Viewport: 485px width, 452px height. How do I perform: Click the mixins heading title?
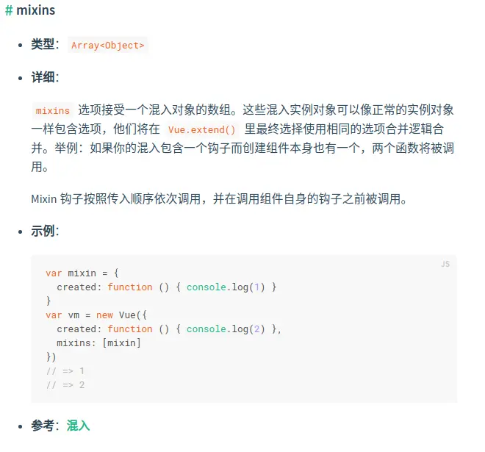35,10
